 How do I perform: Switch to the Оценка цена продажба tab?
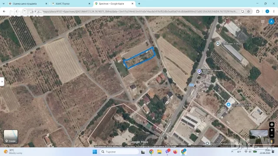28,4
